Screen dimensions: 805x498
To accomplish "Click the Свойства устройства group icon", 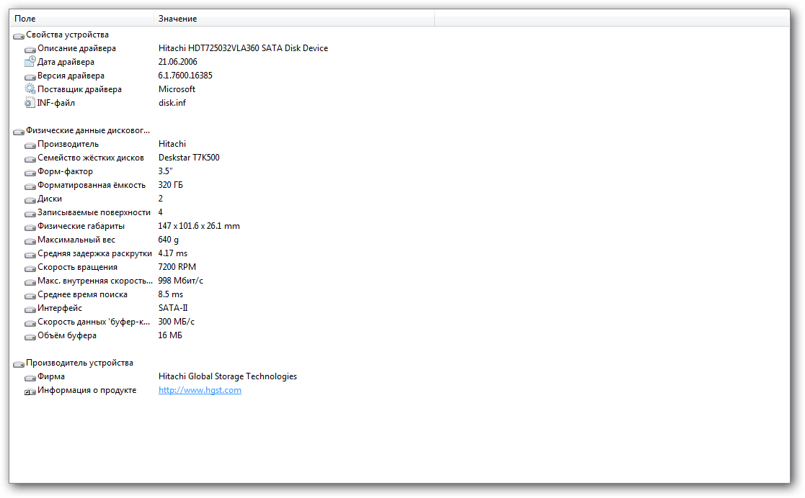I will [x=18, y=35].
